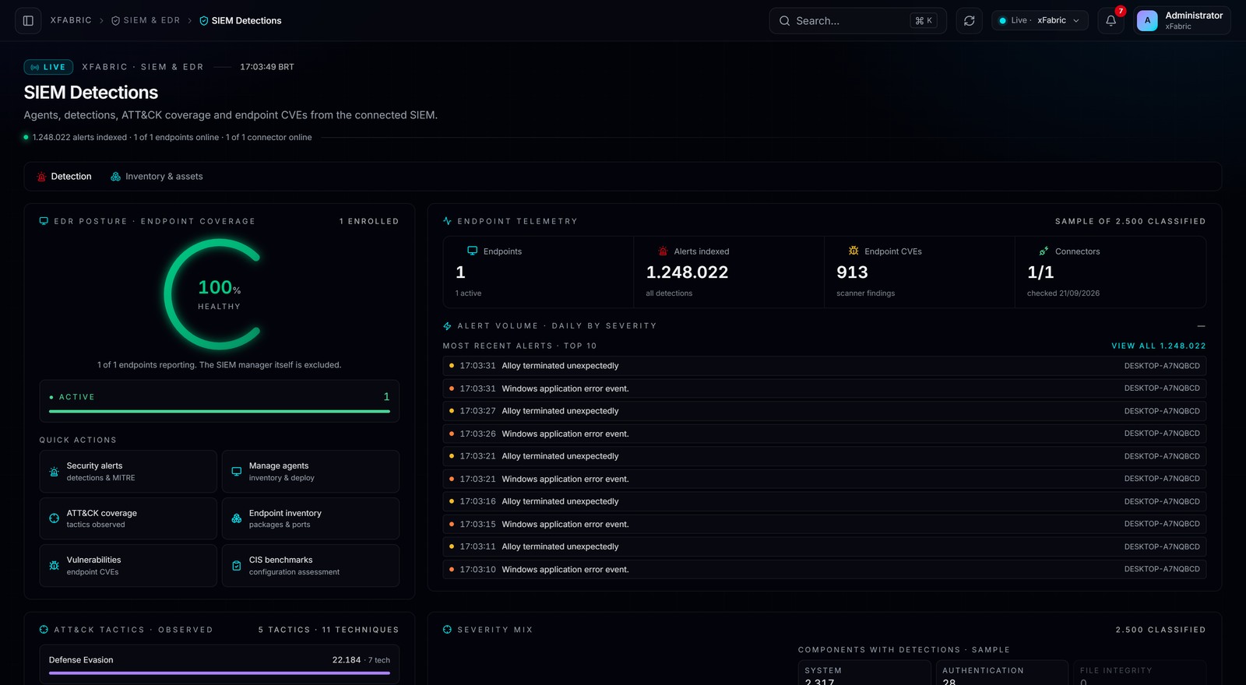The image size is (1246, 685).
Task: Open the Alerts indexed 1.248.022 card
Action: (729, 272)
